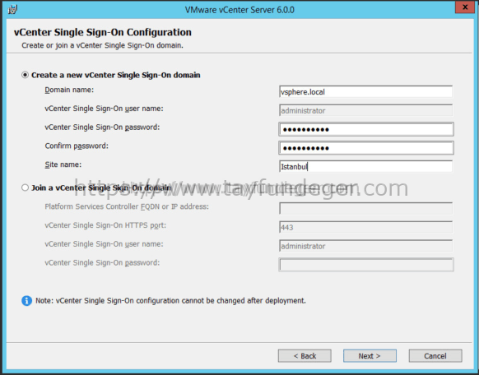Click the upper administrator user name field
Screen dimensions: 479x375
coord(365,110)
